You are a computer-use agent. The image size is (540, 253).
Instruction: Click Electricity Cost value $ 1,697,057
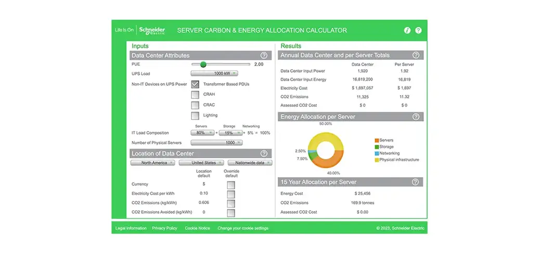click(x=362, y=88)
